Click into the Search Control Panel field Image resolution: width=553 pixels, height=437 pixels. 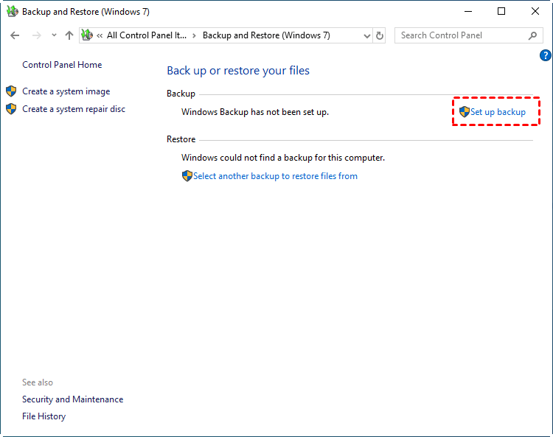461,35
